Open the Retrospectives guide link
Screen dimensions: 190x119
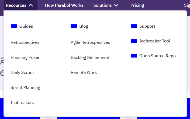(x=25, y=42)
